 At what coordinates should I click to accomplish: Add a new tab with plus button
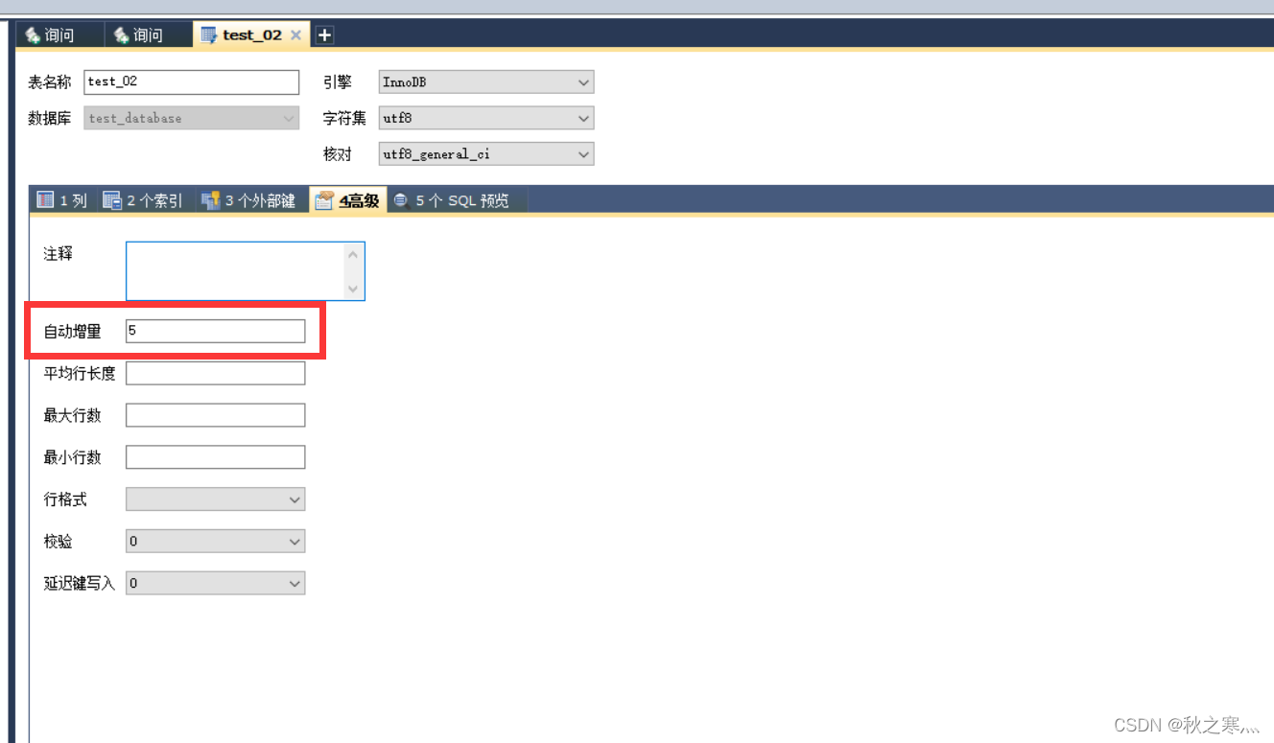click(x=324, y=35)
